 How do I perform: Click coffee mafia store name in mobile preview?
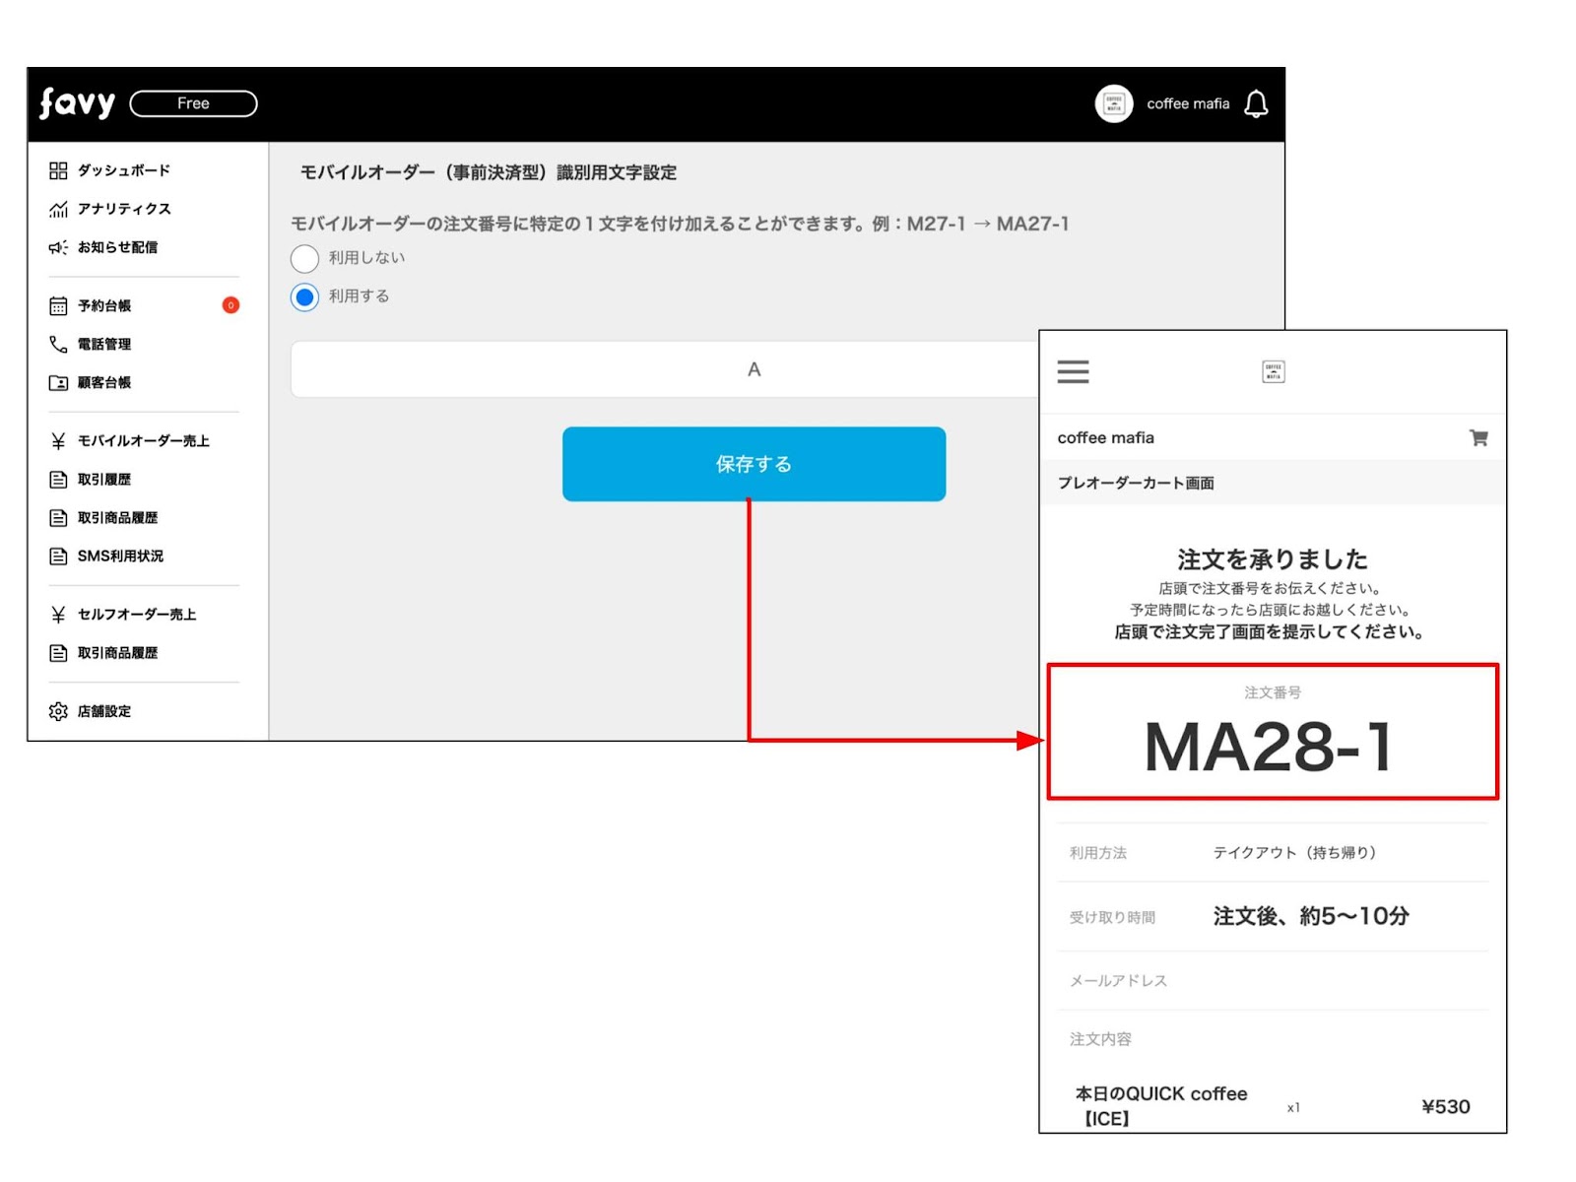1105,437
